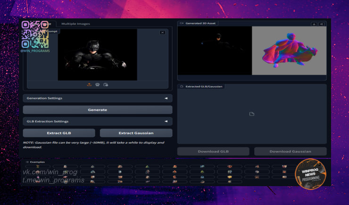The width and height of the screenshot is (349, 205).
Task: Click the share icon on Generated 3D Asset
Action: (321, 24)
